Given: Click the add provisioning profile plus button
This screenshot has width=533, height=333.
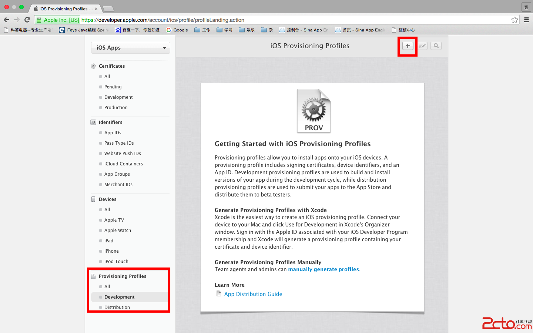Looking at the screenshot, I should 408,46.
